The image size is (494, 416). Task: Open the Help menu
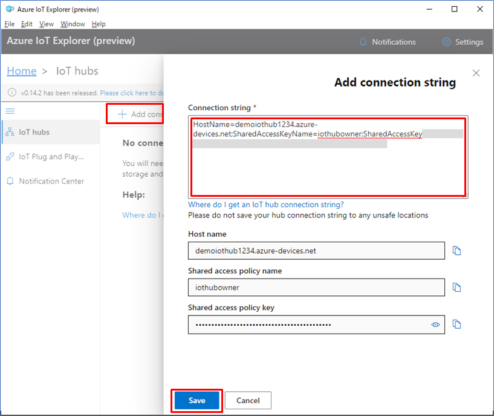point(98,24)
